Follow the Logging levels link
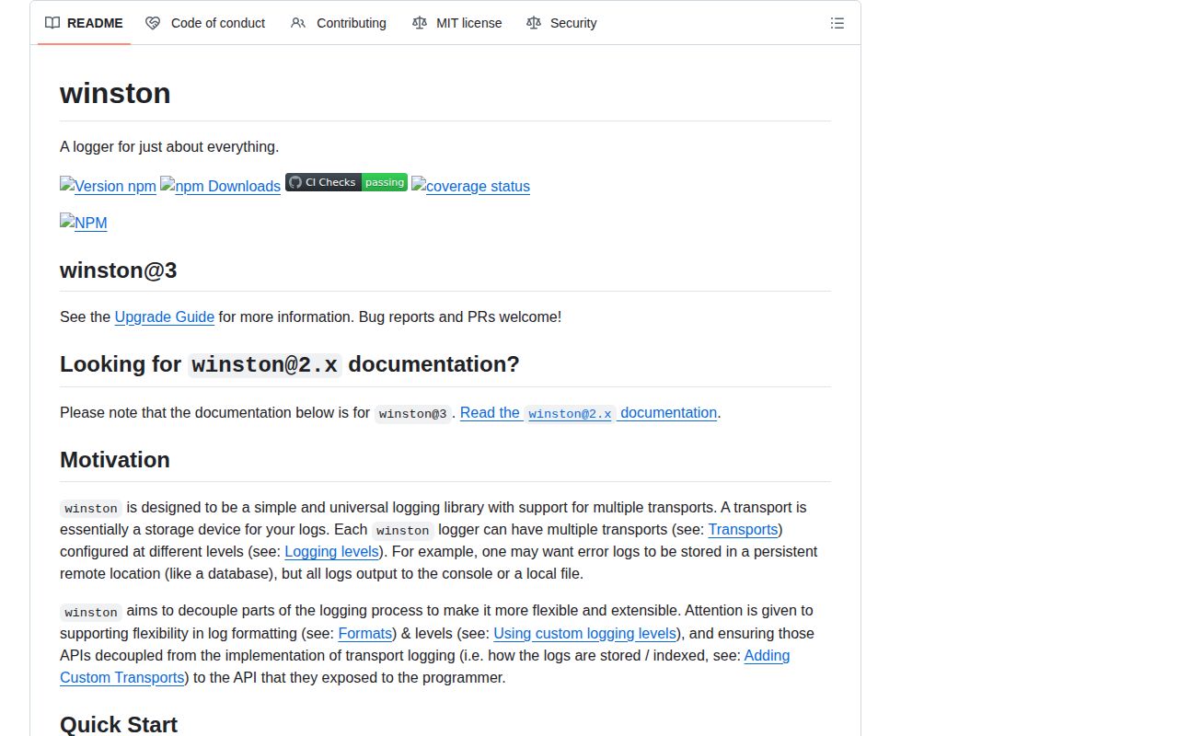The height and width of the screenshot is (736, 1178). pyautogui.click(x=331, y=551)
